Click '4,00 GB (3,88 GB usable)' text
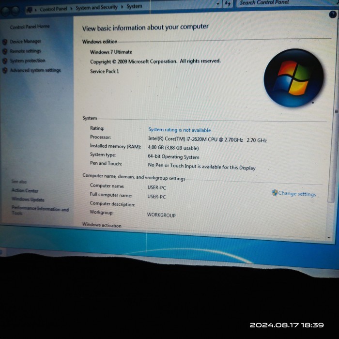The height and width of the screenshot is (339, 339). pos(173,148)
